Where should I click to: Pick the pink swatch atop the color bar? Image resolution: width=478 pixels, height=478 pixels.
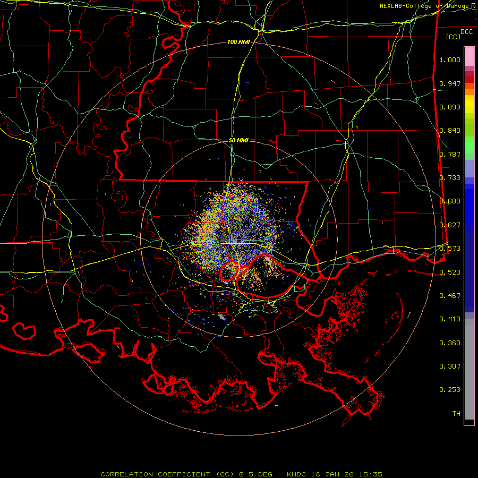point(469,57)
